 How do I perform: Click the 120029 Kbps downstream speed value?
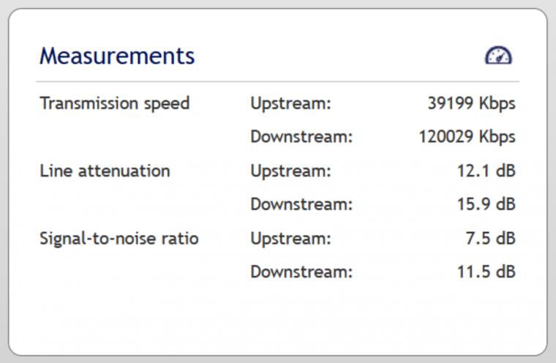click(x=467, y=138)
